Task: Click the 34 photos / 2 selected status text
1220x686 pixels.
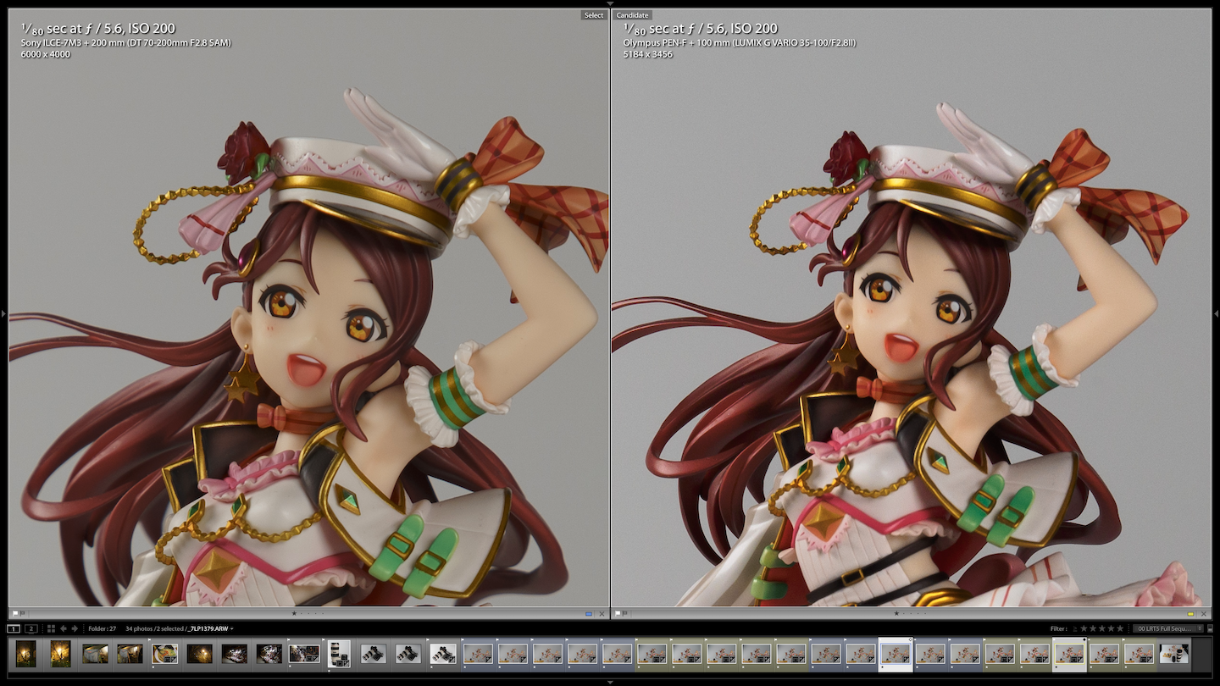Action: pyautogui.click(x=154, y=628)
